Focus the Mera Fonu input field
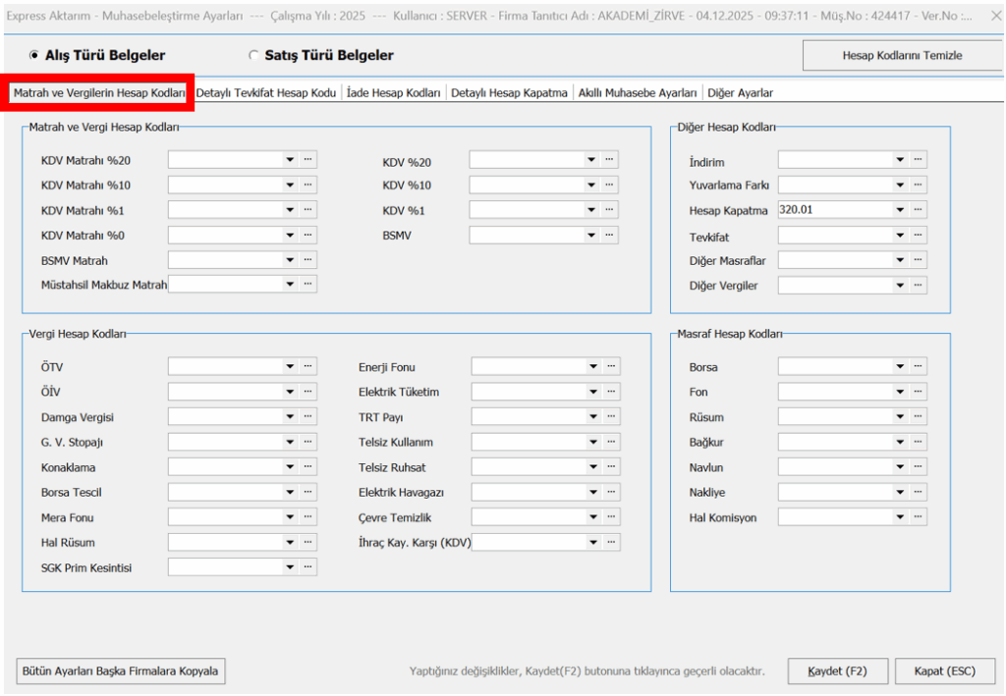Viewport: 1006px width, 696px height. 226,516
